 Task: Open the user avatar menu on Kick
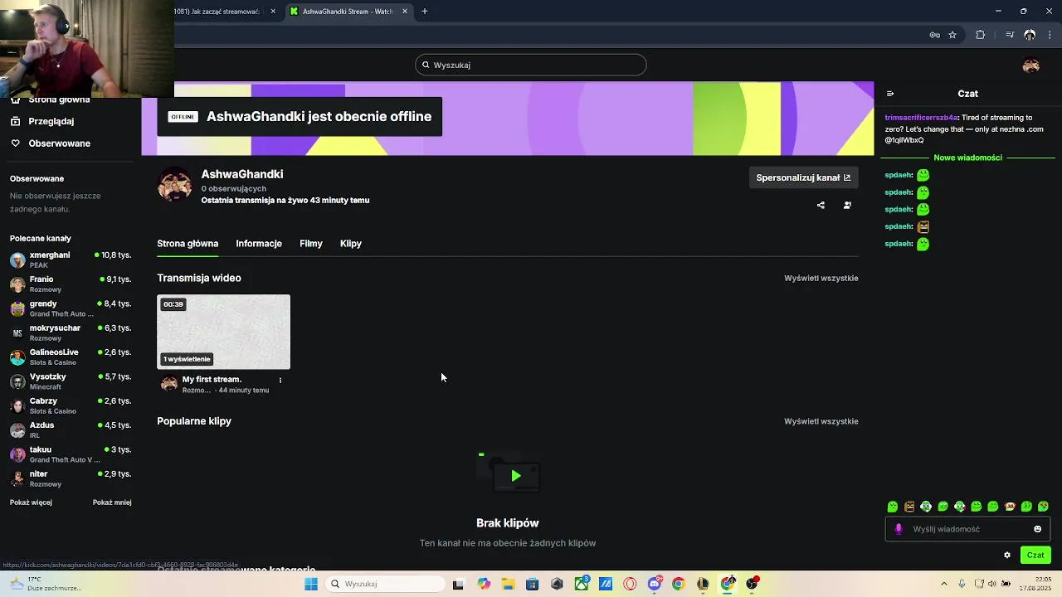click(x=1031, y=66)
